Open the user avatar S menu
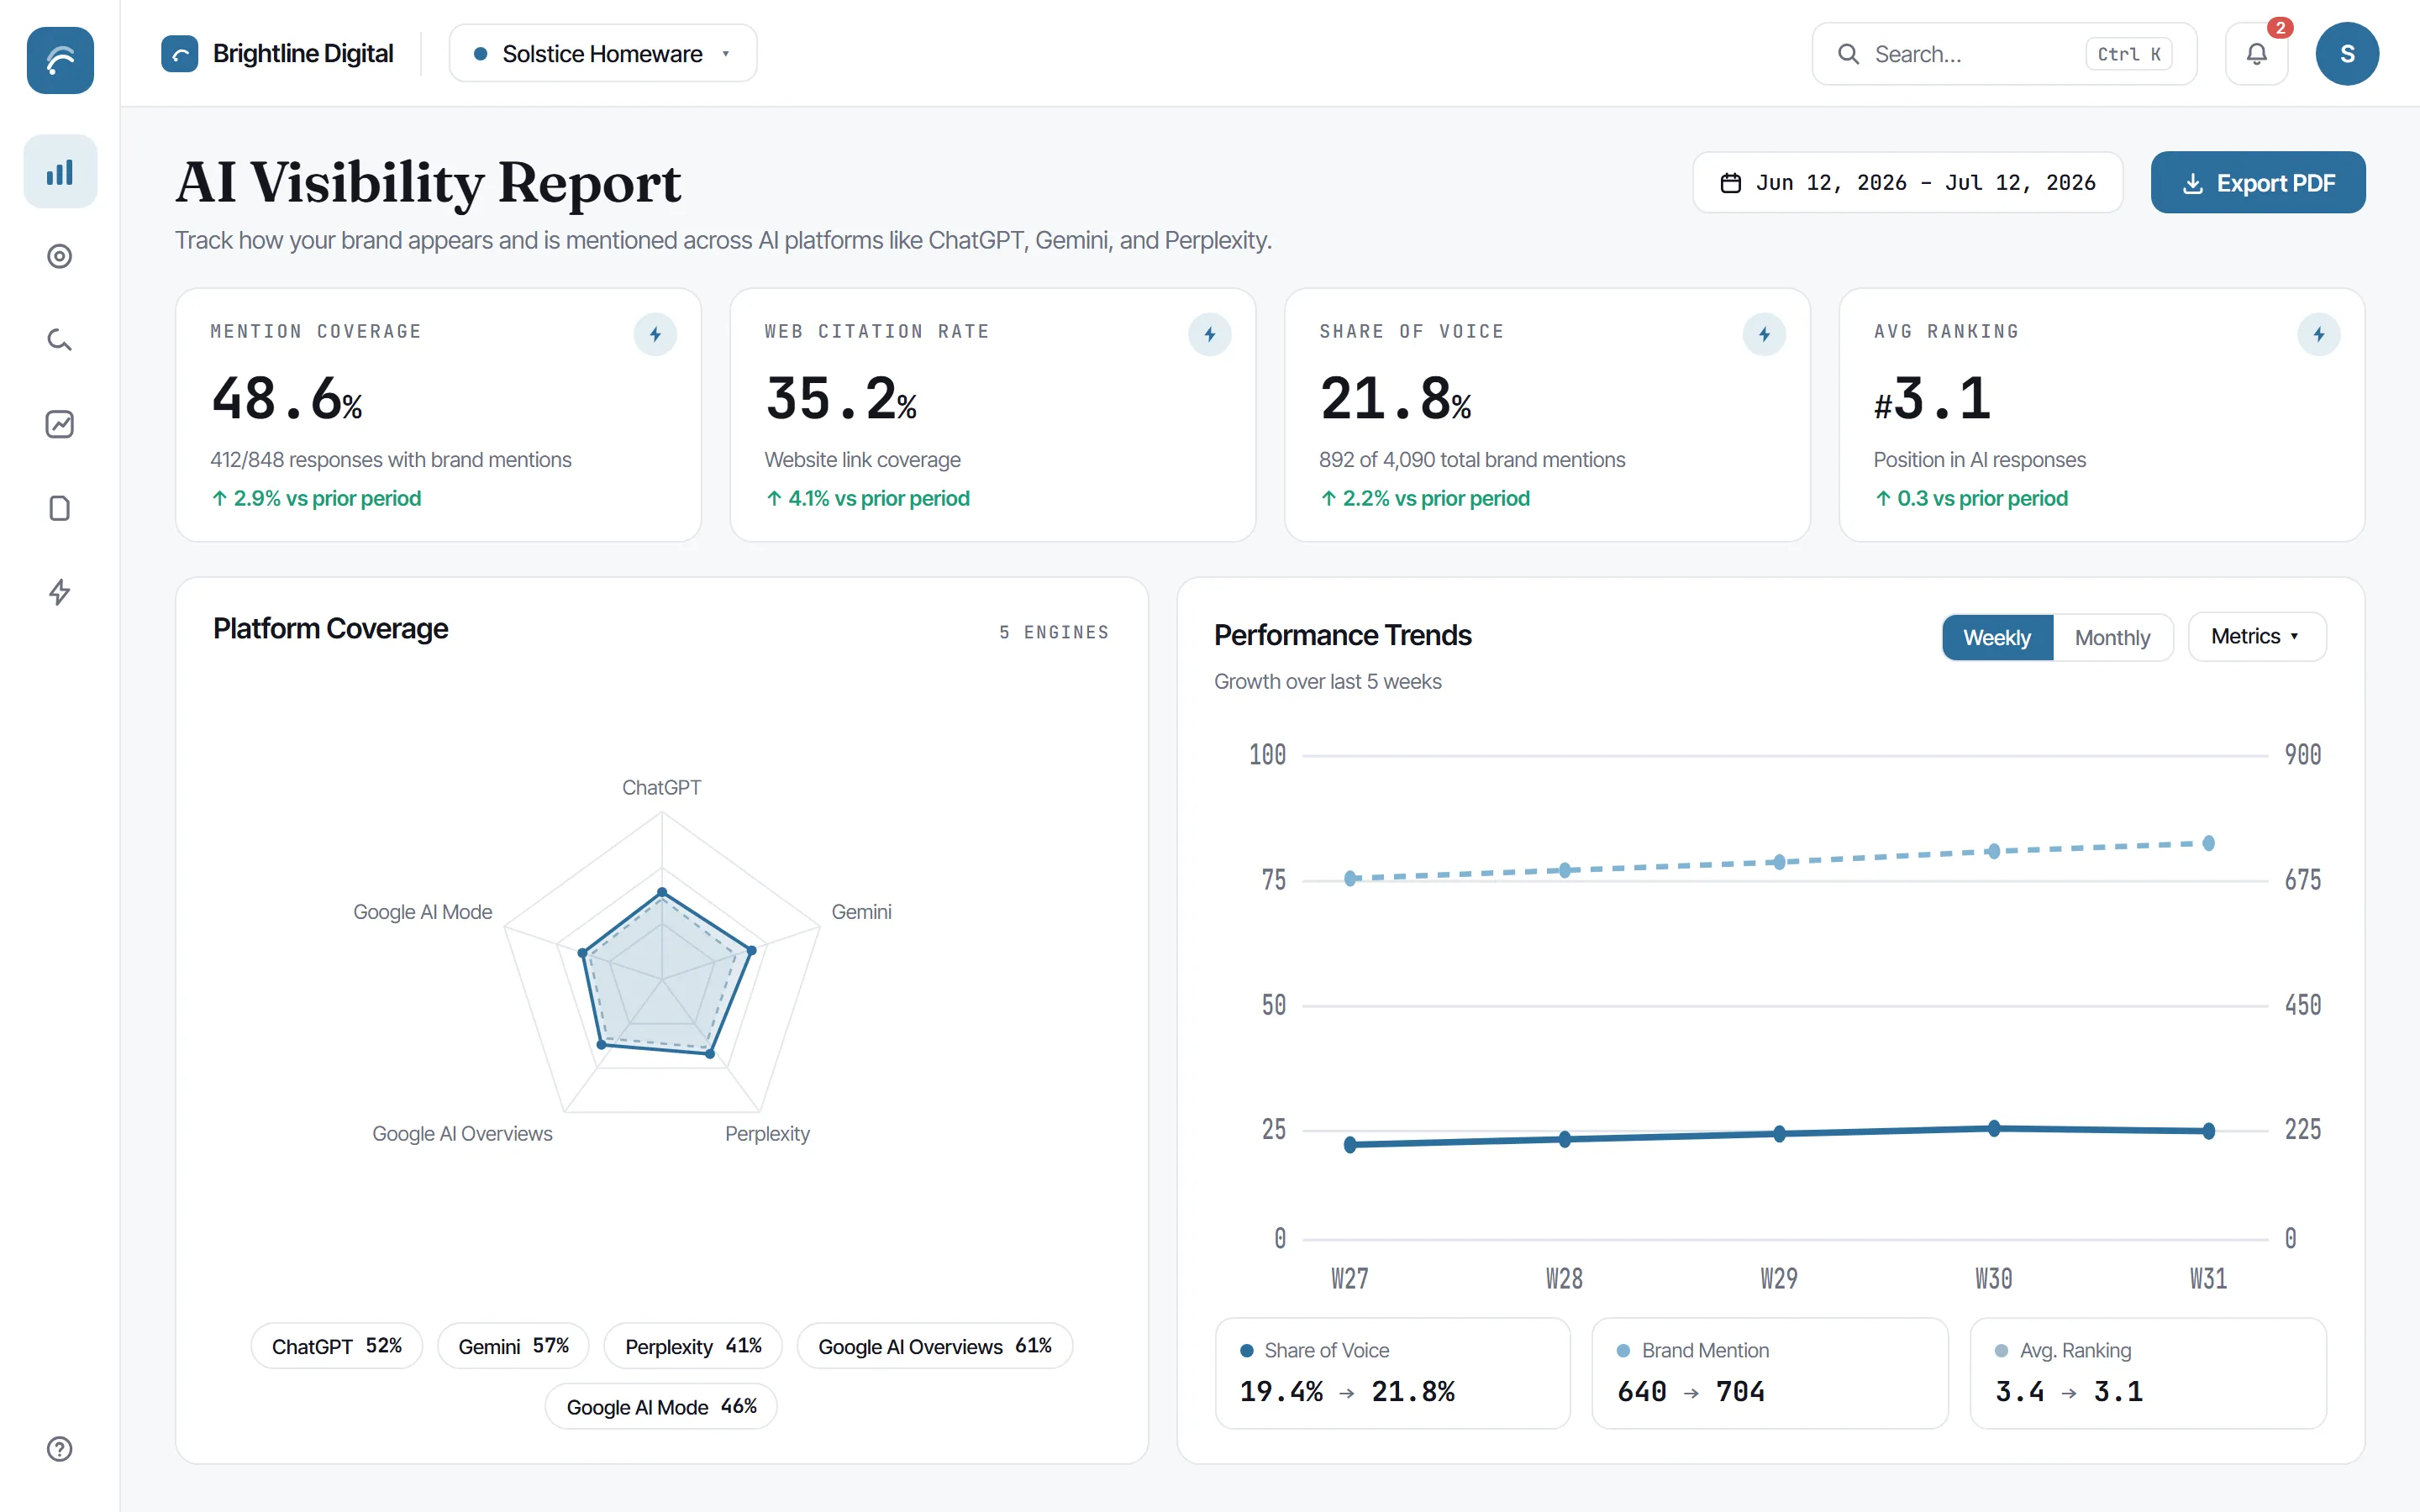This screenshot has width=2420, height=1512. 2347,54
